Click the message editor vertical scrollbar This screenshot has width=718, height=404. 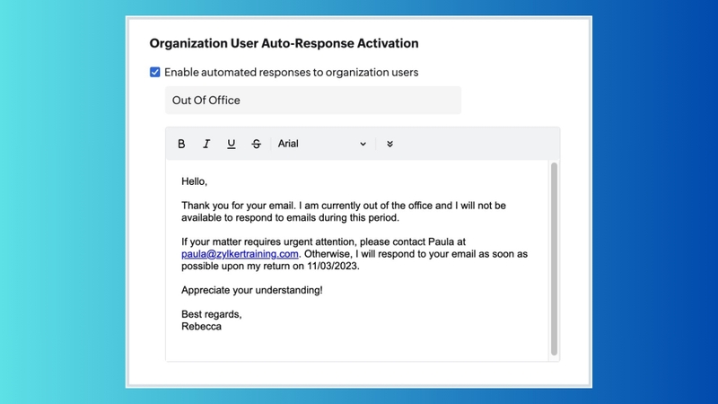coord(554,259)
